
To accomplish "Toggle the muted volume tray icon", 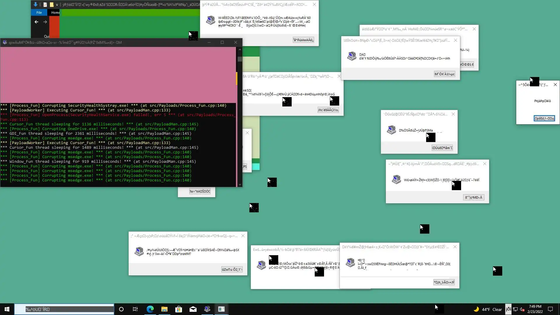I will (522, 309).
